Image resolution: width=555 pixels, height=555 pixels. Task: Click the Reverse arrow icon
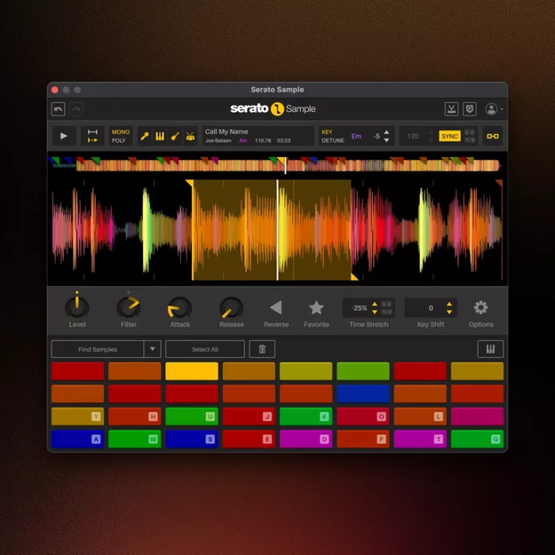(275, 307)
